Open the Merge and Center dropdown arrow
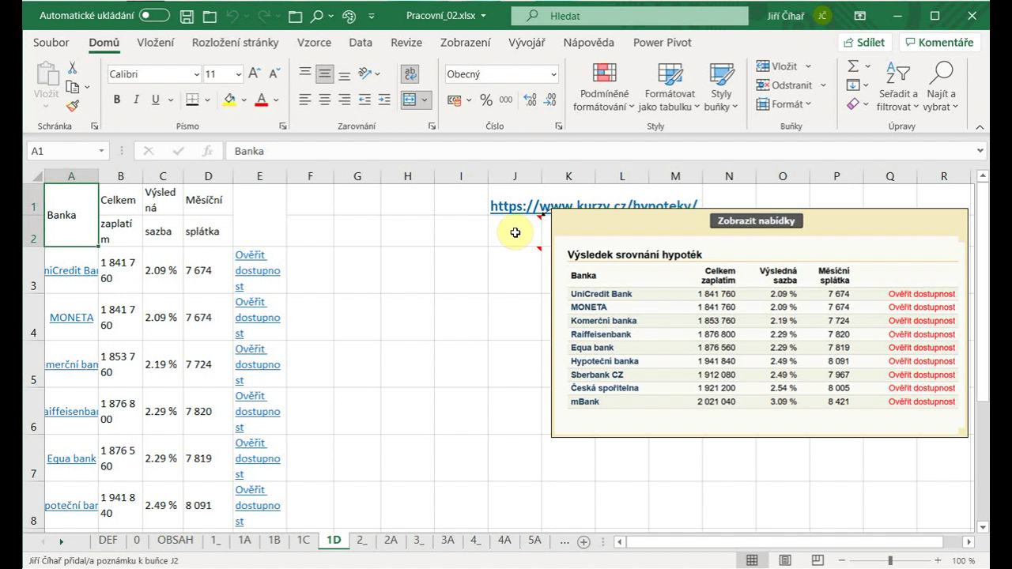Image resolution: width=1012 pixels, height=569 pixels. click(x=425, y=100)
